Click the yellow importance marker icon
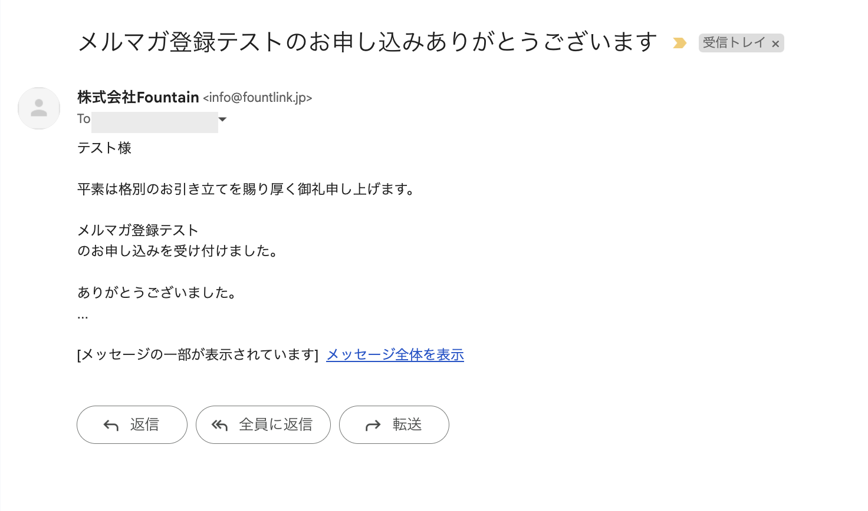The image size is (868, 511). pyautogui.click(x=679, y=43)
